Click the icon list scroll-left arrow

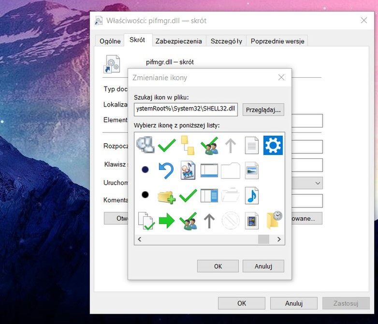pyautogui.click(x=139, y=239)
